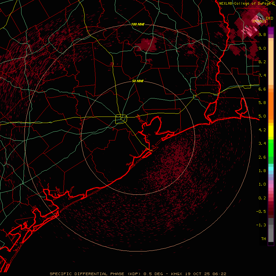Click the bright green segment of the color bar
The width and height of the screenshot is (276, 276).
271,148
